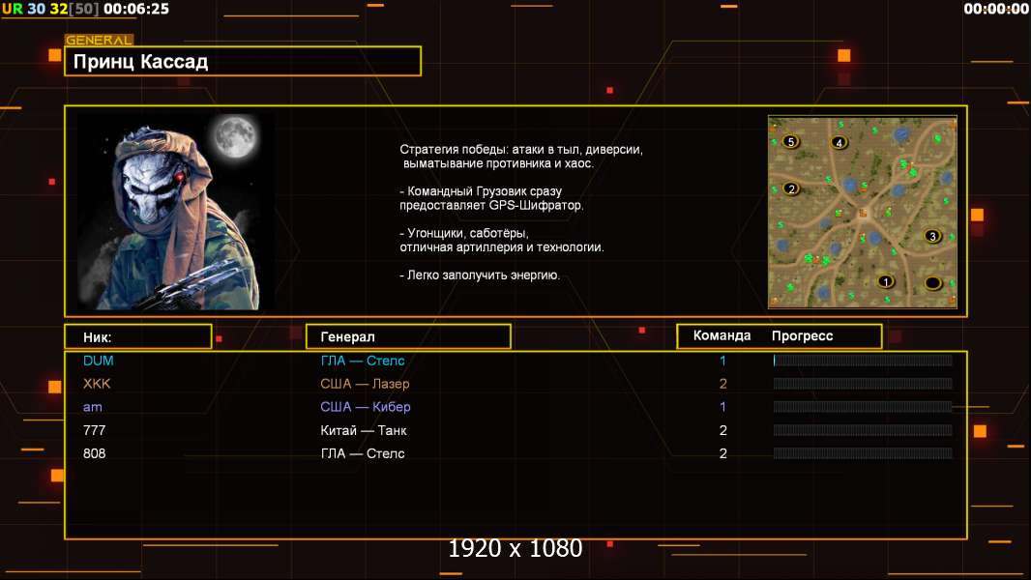The width and height of the screenshot is (1031, 580).
Task: Select player nickname "DUM"
Action: [x=98, y=361]
